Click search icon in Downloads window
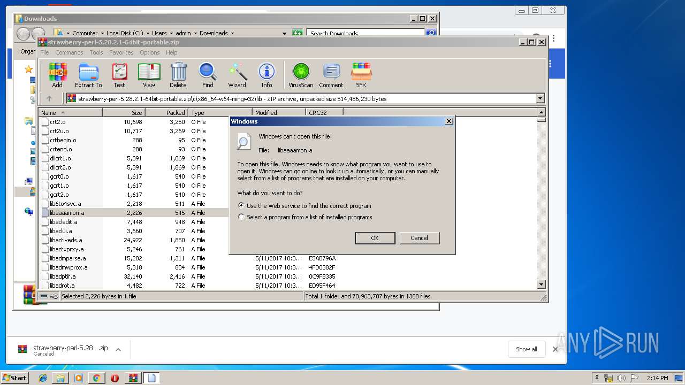 point(430,33)
